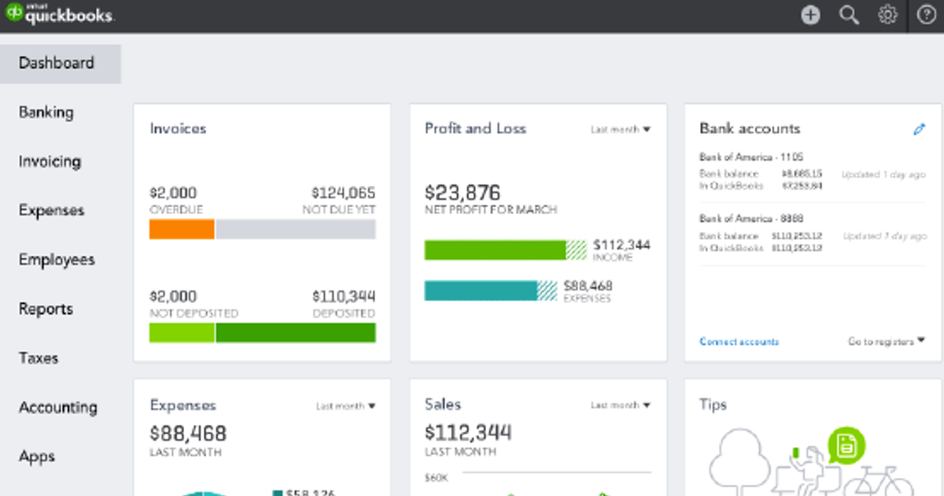Screen dimensions: 944x496
Task: Open the Taxes sidebar item
Action: (39, 358)
